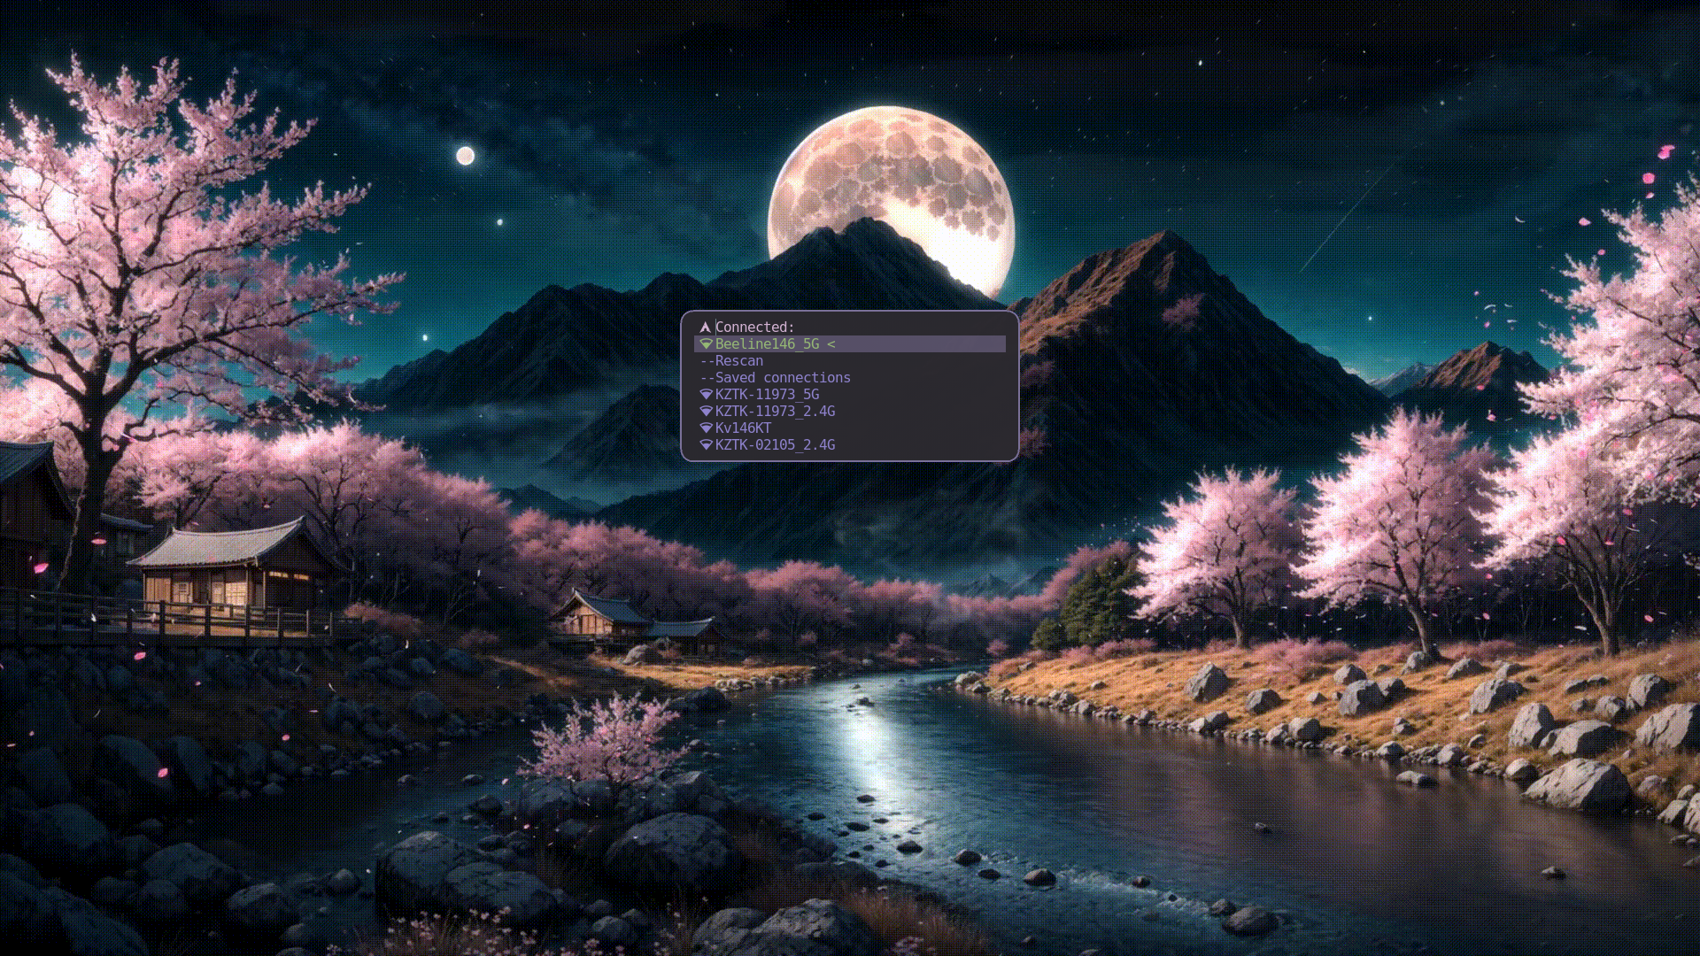
Task: Click the green Wi-Fi icon beside Beeline146_5G
Action: [x=706, y=344]
